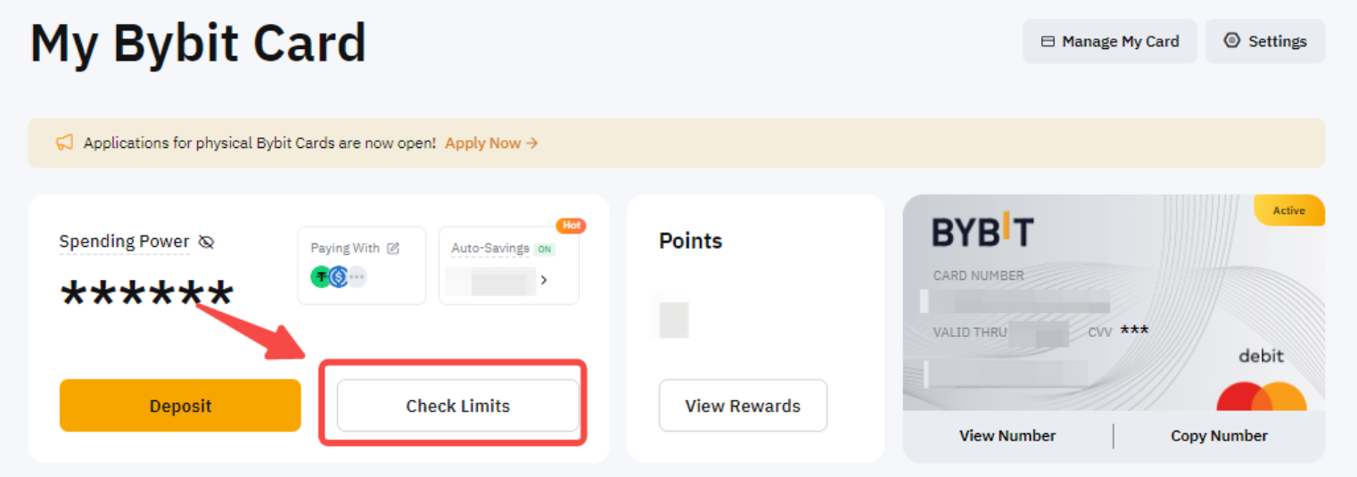Click the Mastercard logo on the card

click(x=1261, y=397)
